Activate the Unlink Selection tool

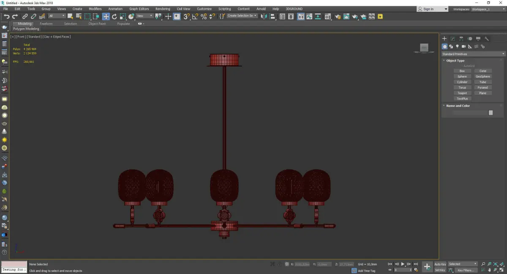pyautogui.click(x=33, y=16)
